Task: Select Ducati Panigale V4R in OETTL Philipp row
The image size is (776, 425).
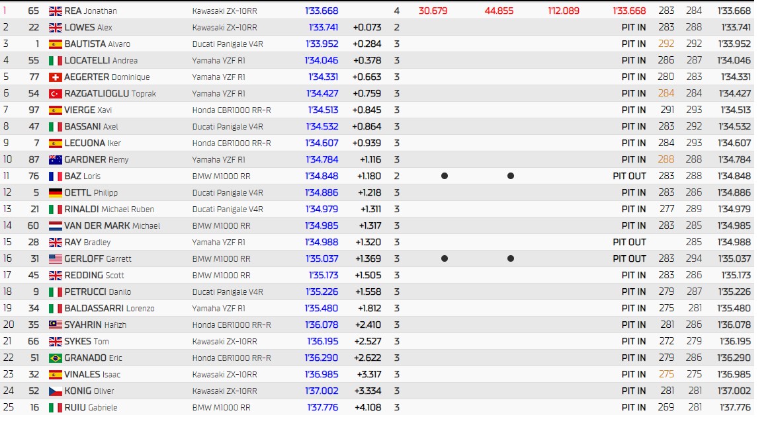Action: coord(228,193)
